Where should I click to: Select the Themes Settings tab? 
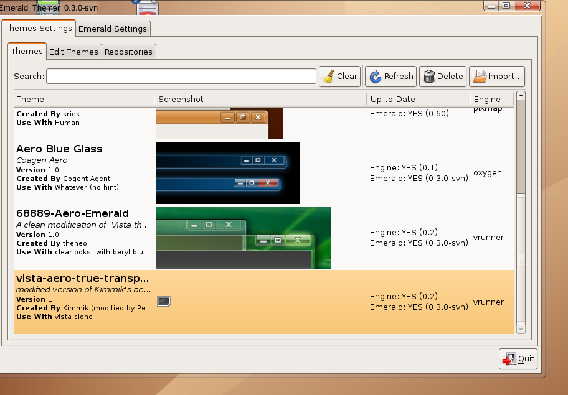click(x=39, y=28)
